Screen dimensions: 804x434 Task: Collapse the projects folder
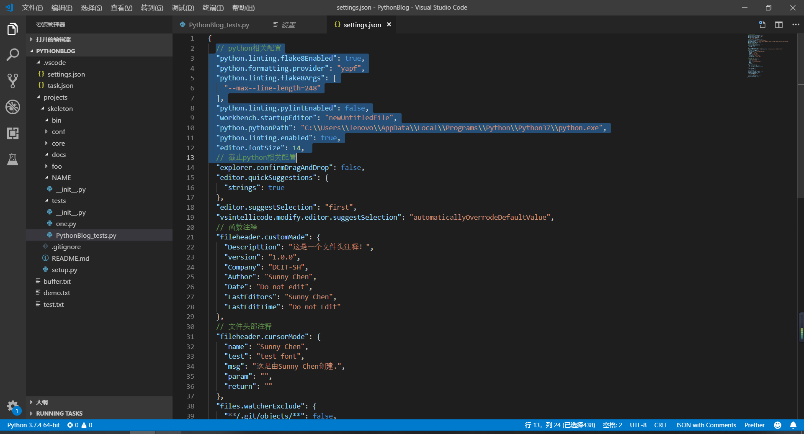(99, 97)
